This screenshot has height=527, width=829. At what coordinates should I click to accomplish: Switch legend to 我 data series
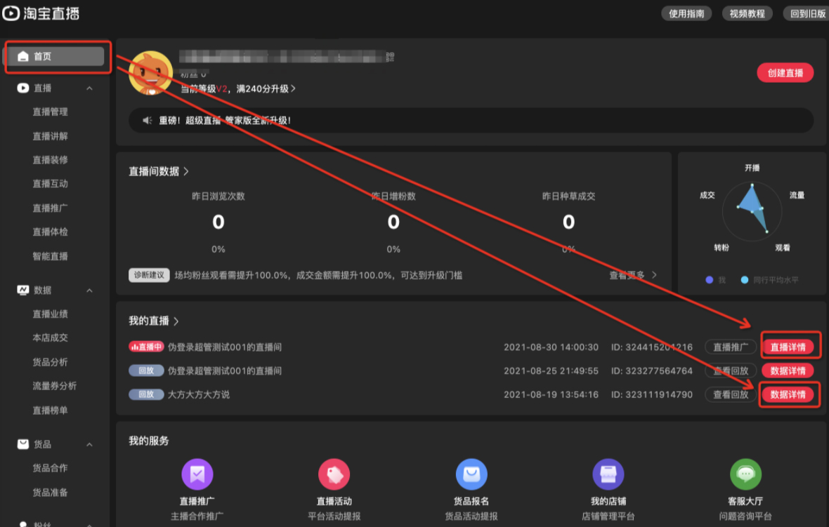point(714,279)
